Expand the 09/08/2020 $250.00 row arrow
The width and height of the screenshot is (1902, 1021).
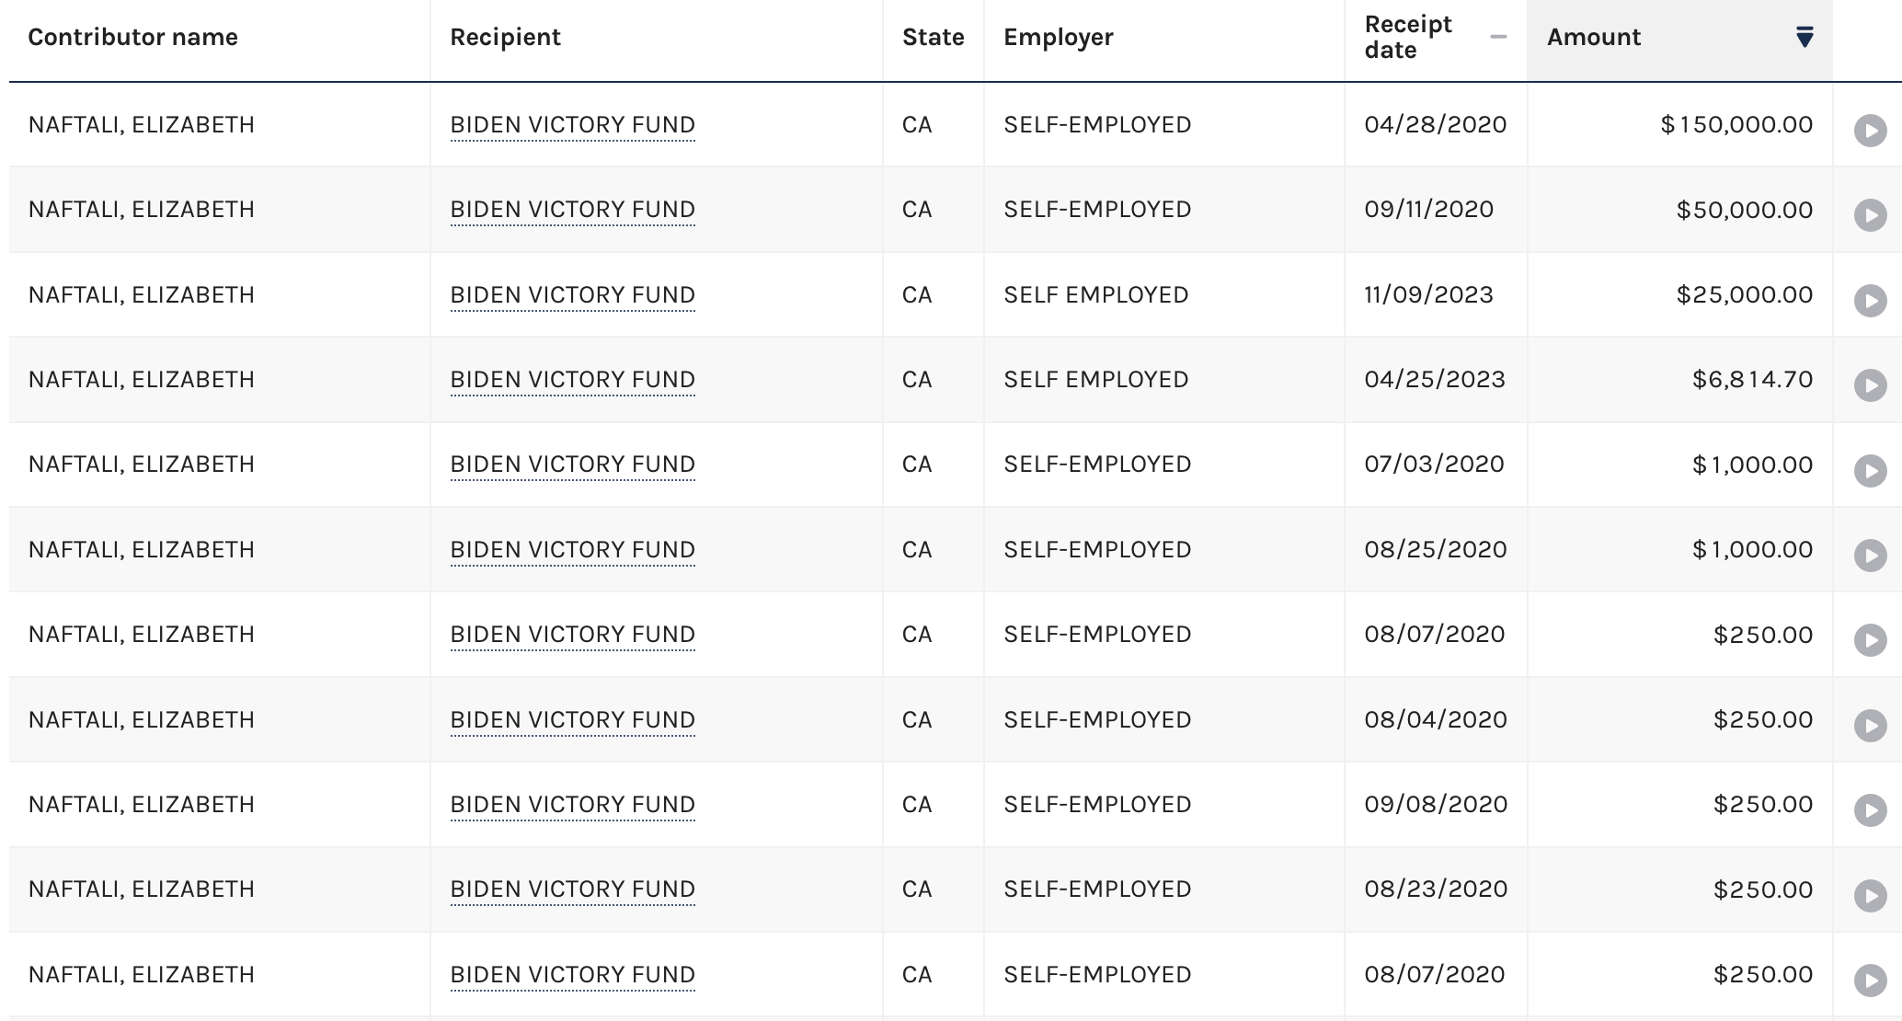point(1870,810)
